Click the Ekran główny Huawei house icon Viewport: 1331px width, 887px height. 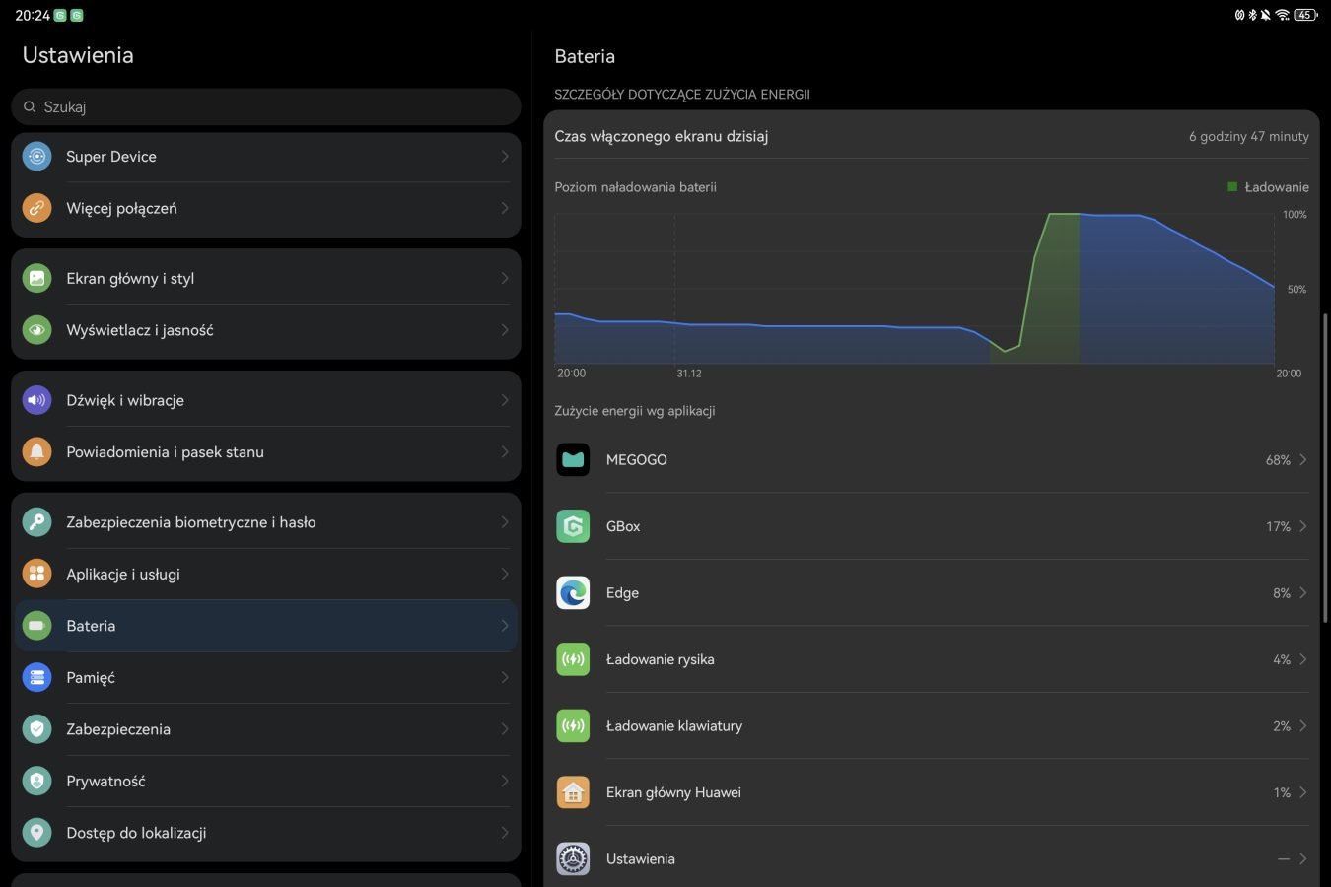pyautogui.click(x=573, y=792)
